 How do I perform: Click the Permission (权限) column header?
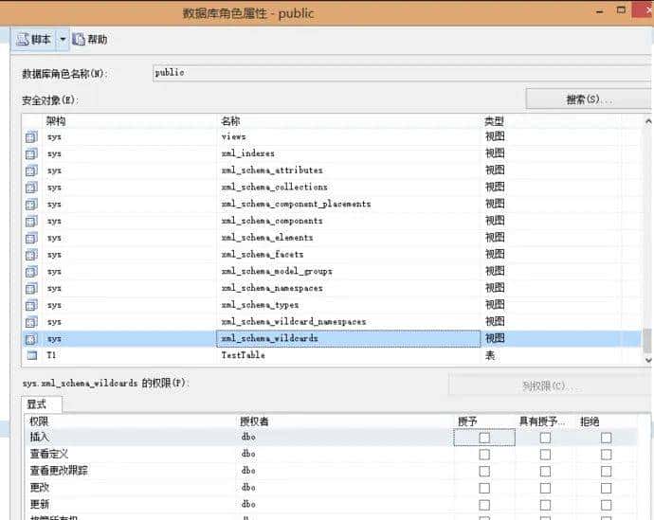[39, 421]
